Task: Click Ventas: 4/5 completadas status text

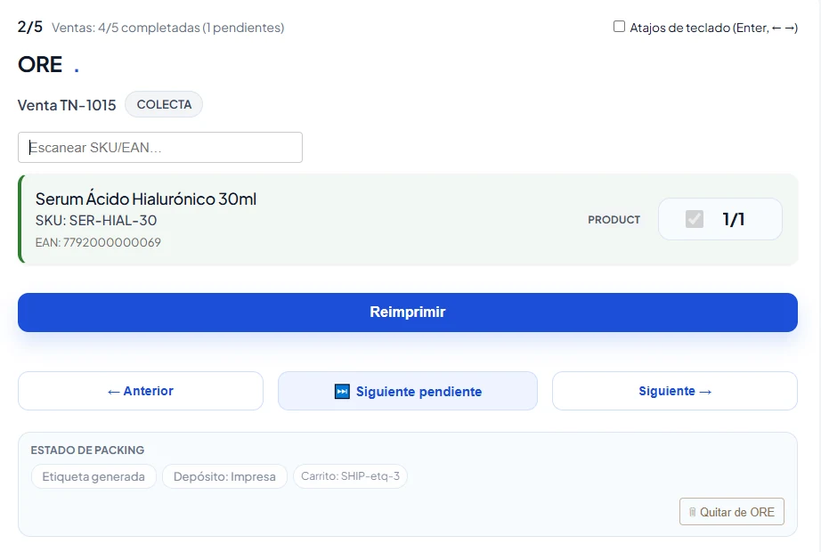Action: [x=168, y=28]
